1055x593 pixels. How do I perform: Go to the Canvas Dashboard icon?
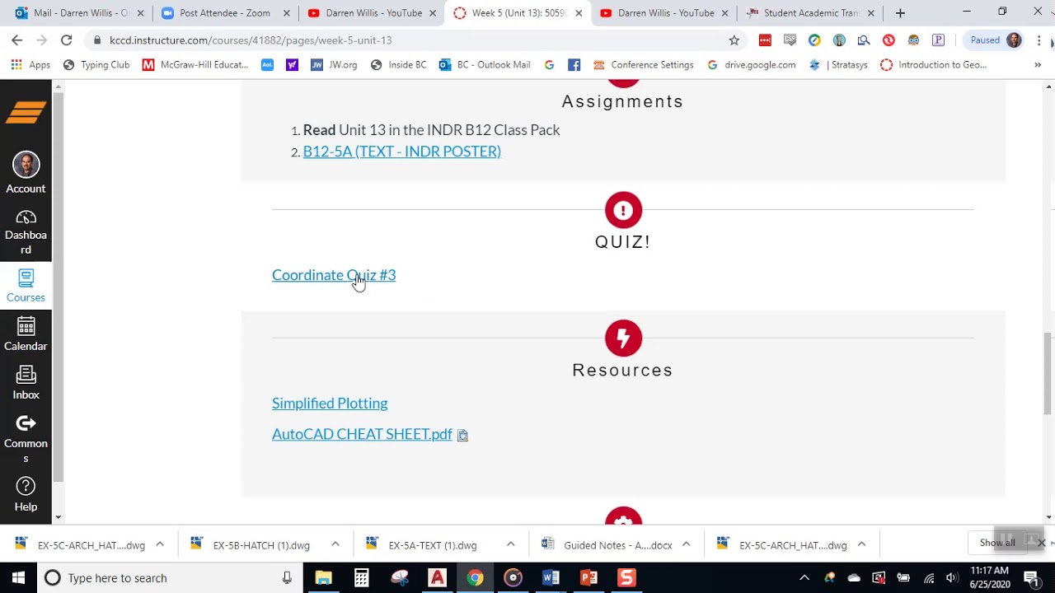(26, 217)
